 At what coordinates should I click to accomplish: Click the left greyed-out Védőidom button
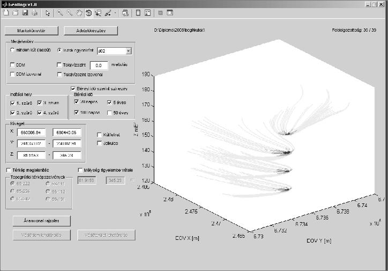tap(42, 235)
